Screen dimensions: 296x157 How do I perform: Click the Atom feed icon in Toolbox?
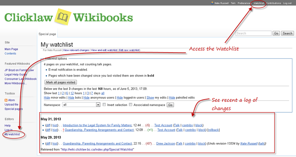click(x=6, y=100)
